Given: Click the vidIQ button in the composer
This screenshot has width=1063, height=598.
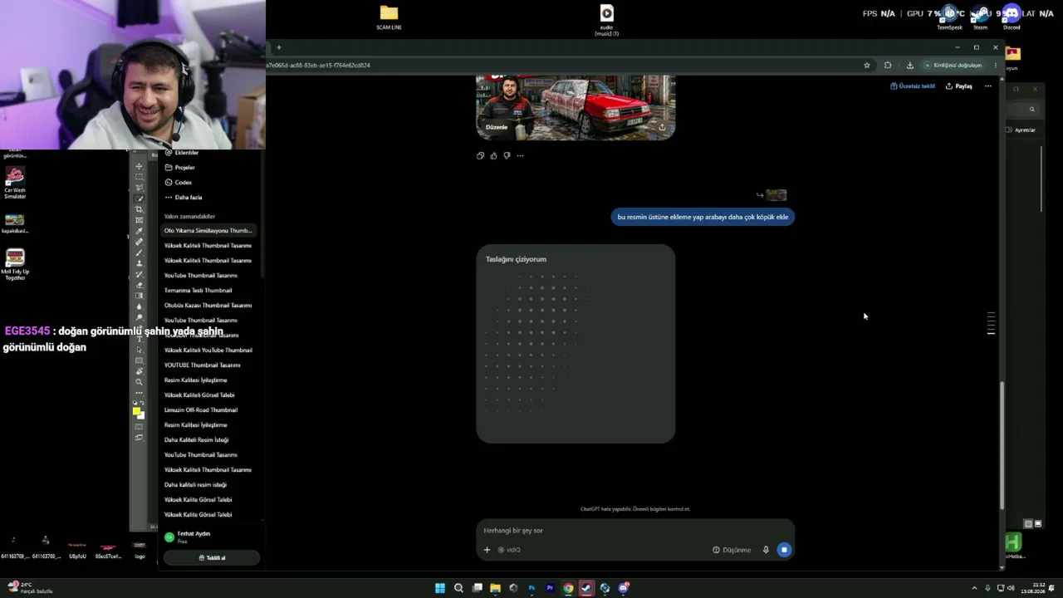Looking at the screenshot, I should click(x=509, y=550).
